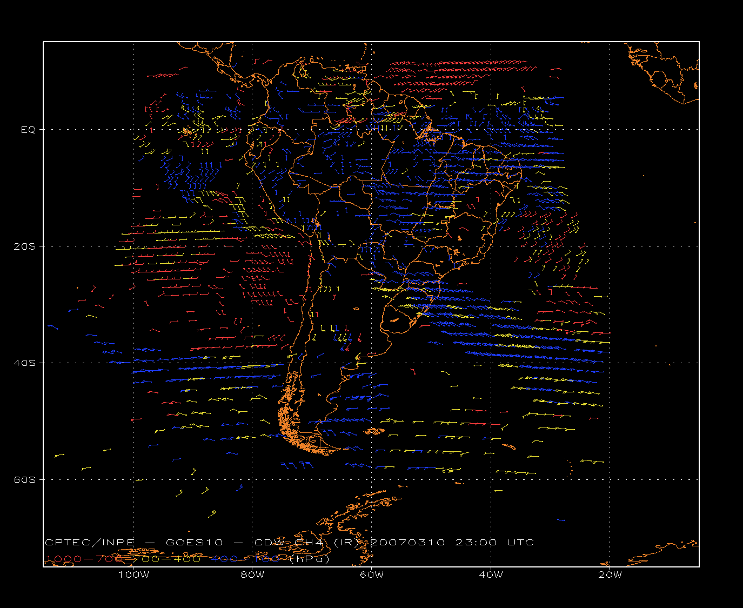Select the blue 400-100 legend entry
Screen dimensions: 743x608
click(246, 559)
